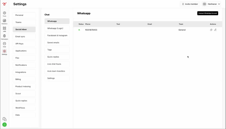226x129 pixels.
Task: Open Personal settings
Action: (24, 15)
